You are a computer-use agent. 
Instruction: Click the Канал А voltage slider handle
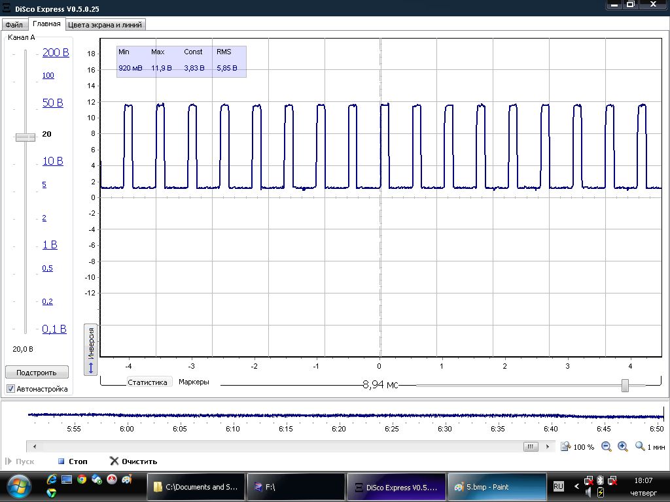26,137
